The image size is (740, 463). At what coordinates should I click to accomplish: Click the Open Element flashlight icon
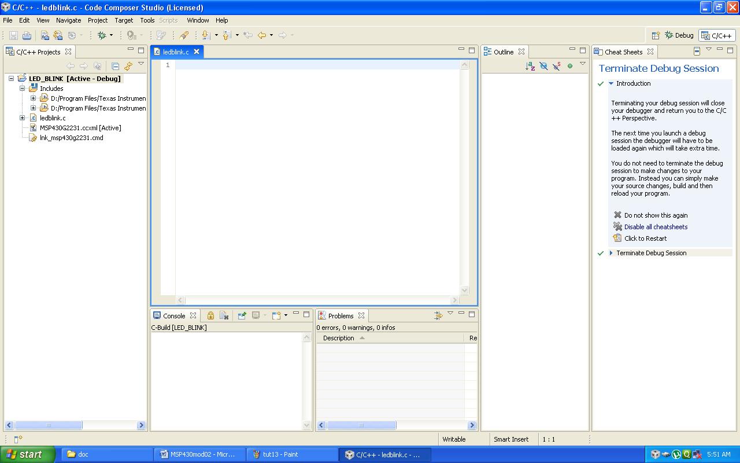(x=184, y=35)
